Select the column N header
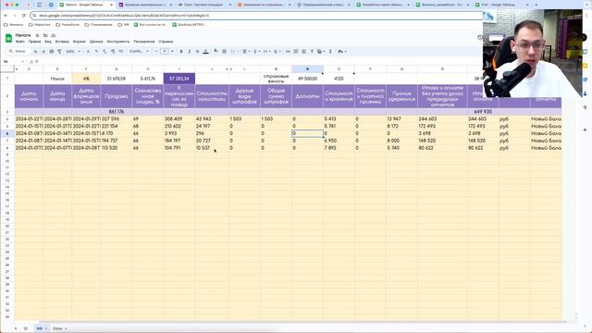 pyautogui.click(x=307, y=69)
